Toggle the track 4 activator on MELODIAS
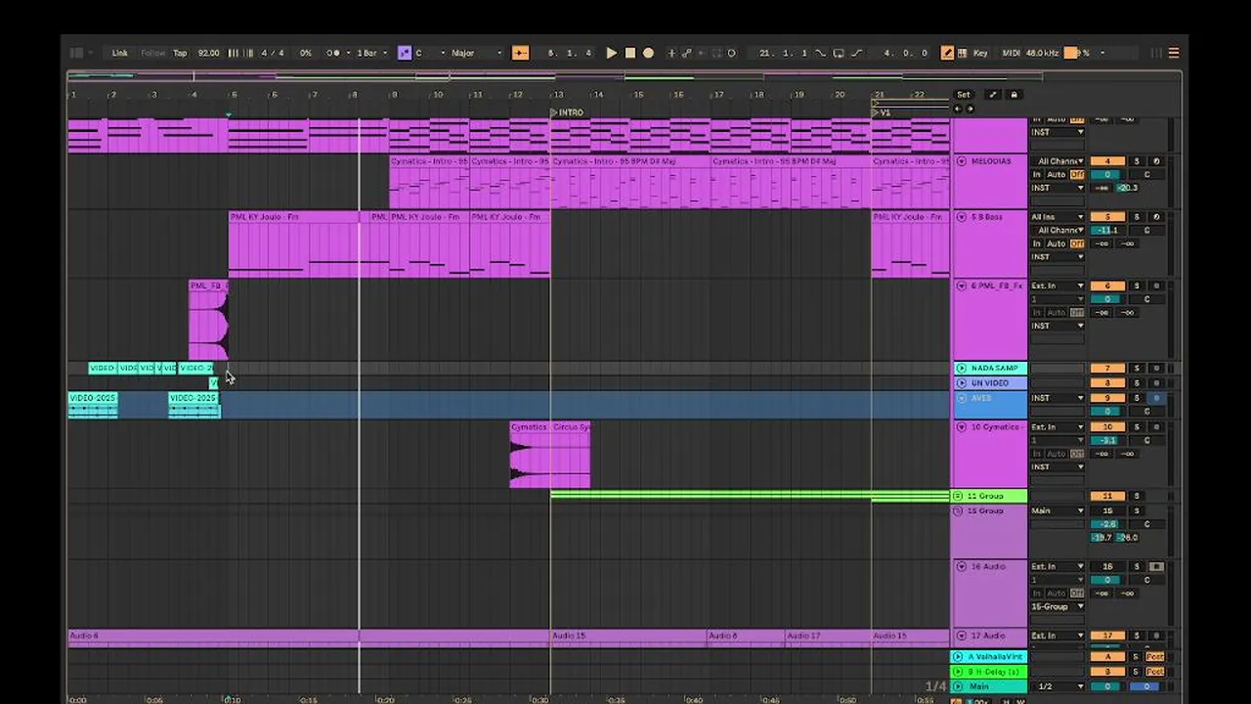Screen dimensions: 1251x704 click(1107, 161)
